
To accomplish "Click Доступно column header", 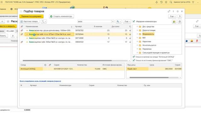I will (x=115, y=26).
